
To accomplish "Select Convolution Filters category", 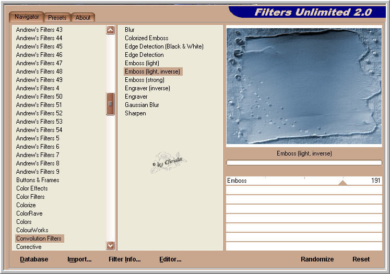I will [40, 239].
